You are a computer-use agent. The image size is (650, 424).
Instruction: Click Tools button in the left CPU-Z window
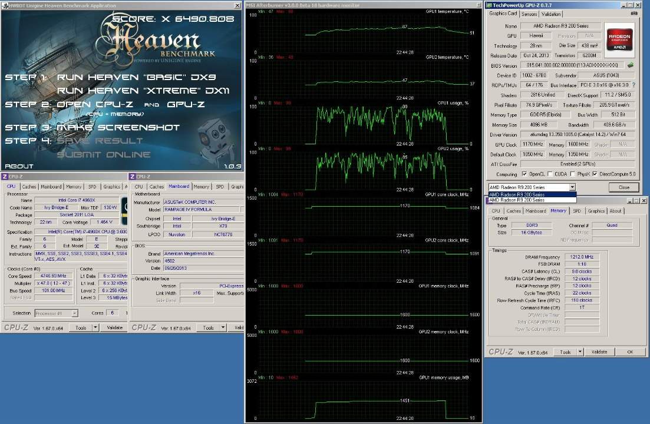coord(81,327)
